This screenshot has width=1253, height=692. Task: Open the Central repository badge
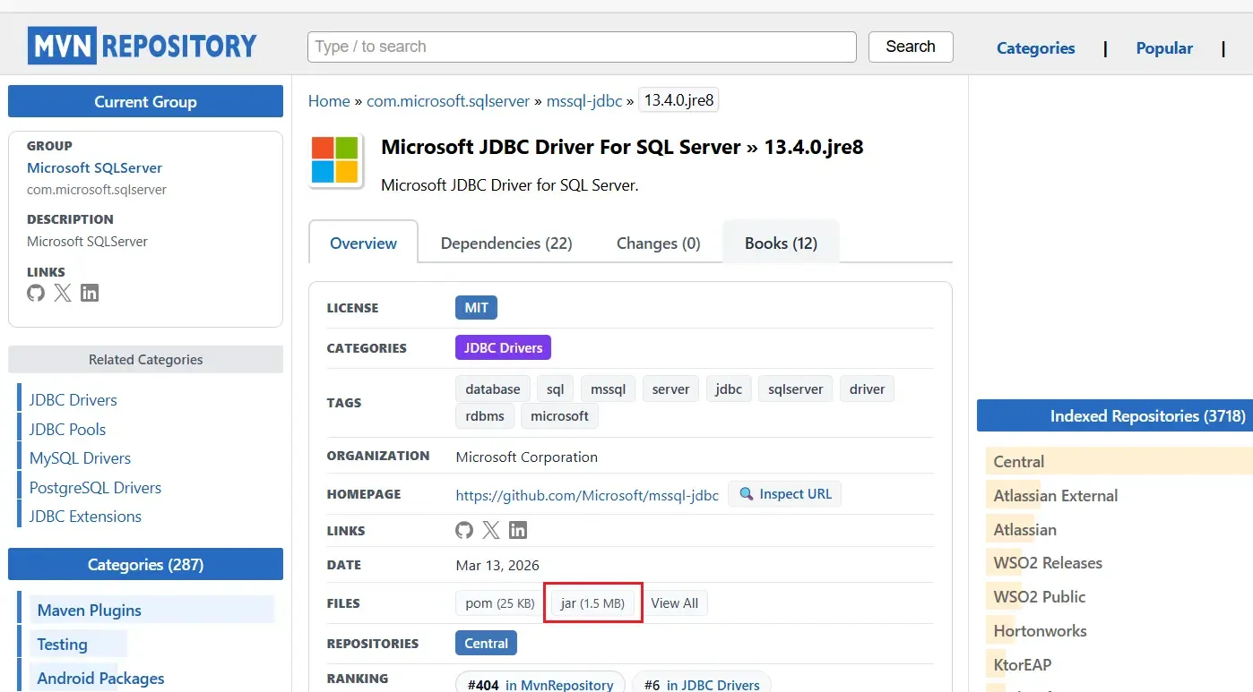[486, 643]
